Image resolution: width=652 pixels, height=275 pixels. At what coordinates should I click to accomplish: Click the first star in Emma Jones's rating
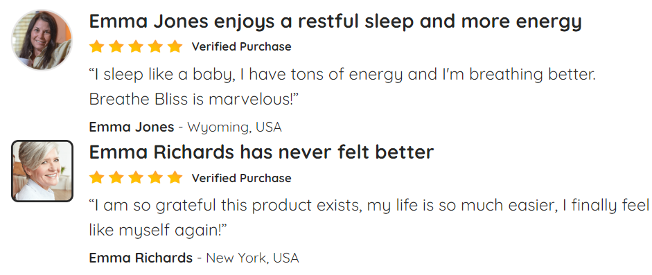click(96, 46)
